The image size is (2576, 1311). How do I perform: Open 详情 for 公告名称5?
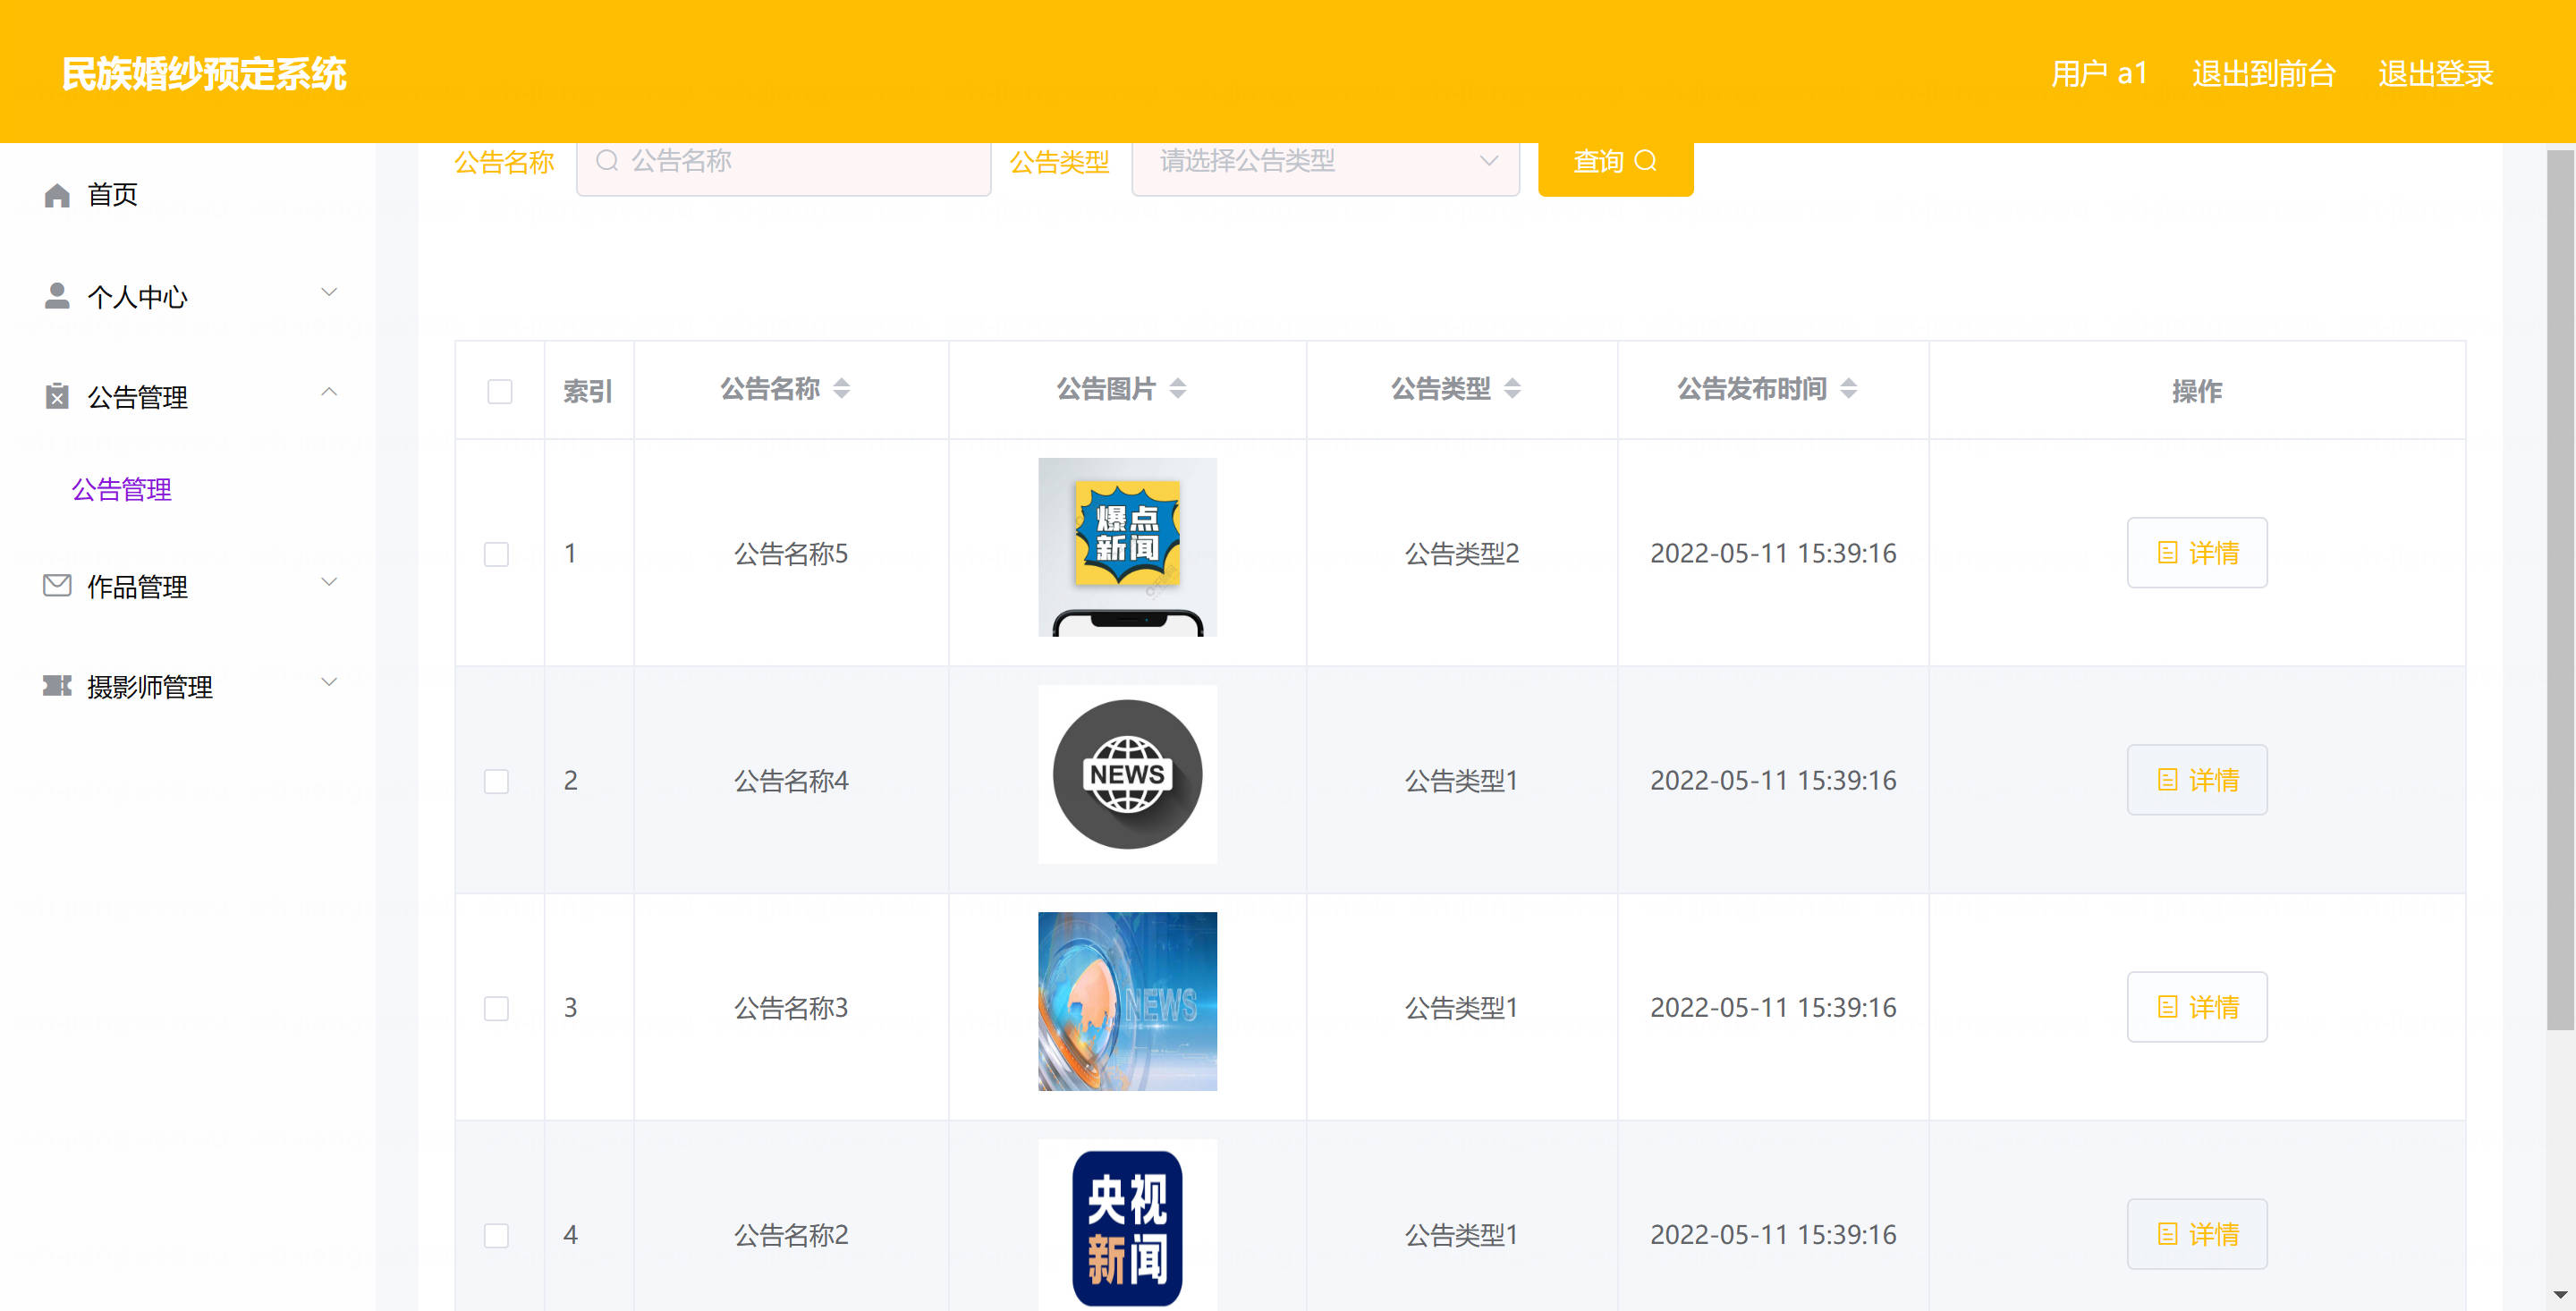coord(2196,552)
